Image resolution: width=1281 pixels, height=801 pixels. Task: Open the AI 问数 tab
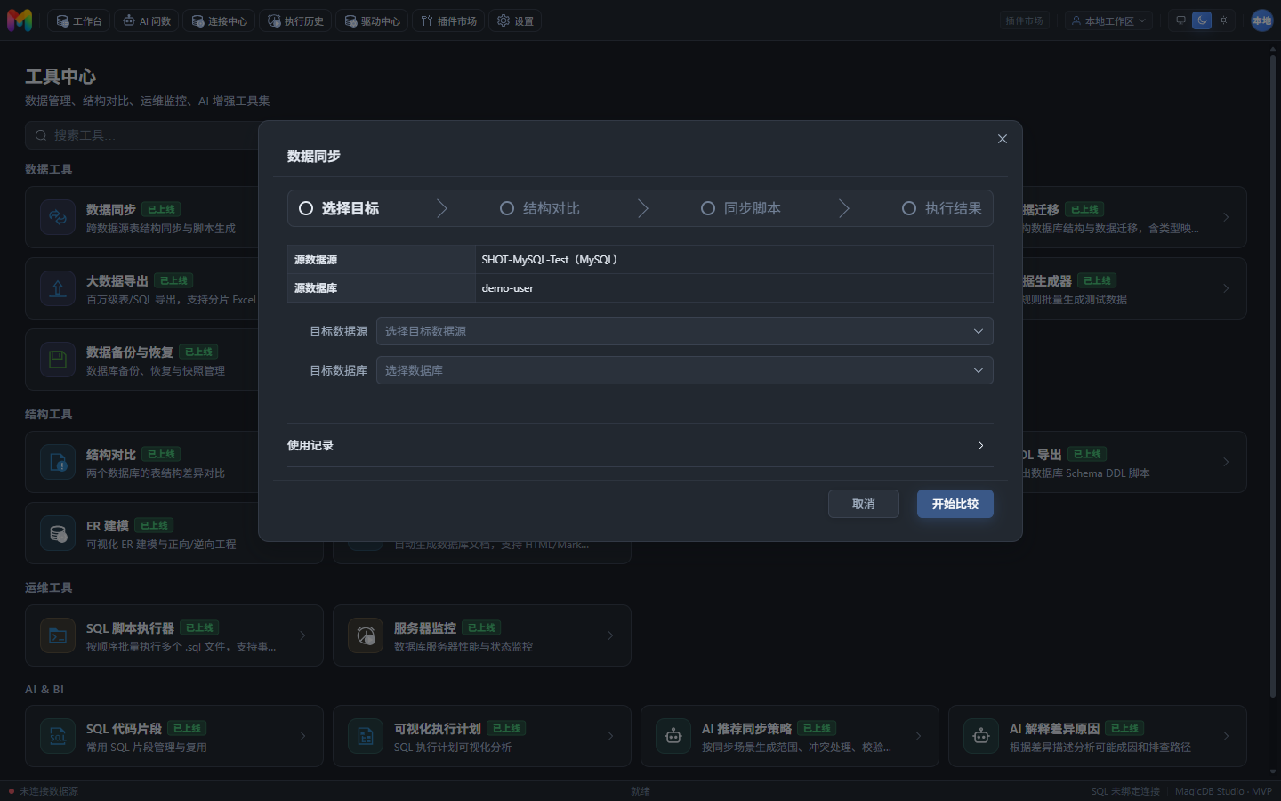[x=147, y=20]
